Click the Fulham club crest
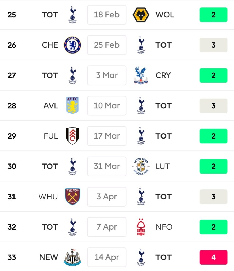 click(72, 136)
